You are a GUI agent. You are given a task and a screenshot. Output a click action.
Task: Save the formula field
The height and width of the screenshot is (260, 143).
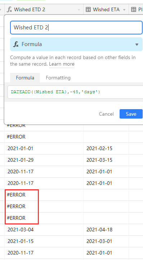tap(131, 114)
